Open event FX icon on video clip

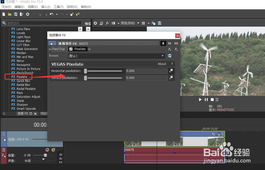218,134
